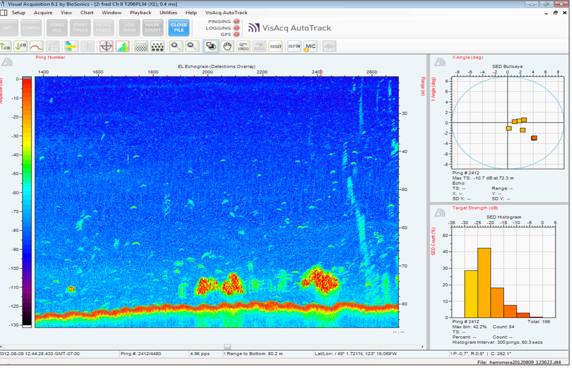
Task: Select the hand pan tool
Action: coord(227,47)
